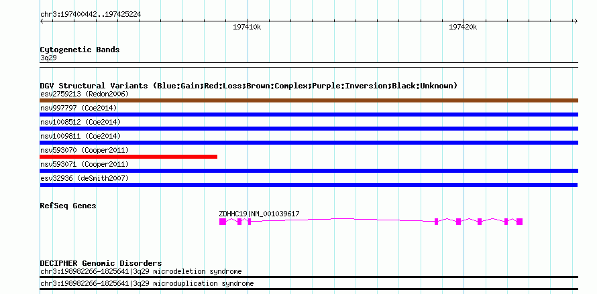
Task: Click the ruler's right arrowhead
Action: click(576, 21)
